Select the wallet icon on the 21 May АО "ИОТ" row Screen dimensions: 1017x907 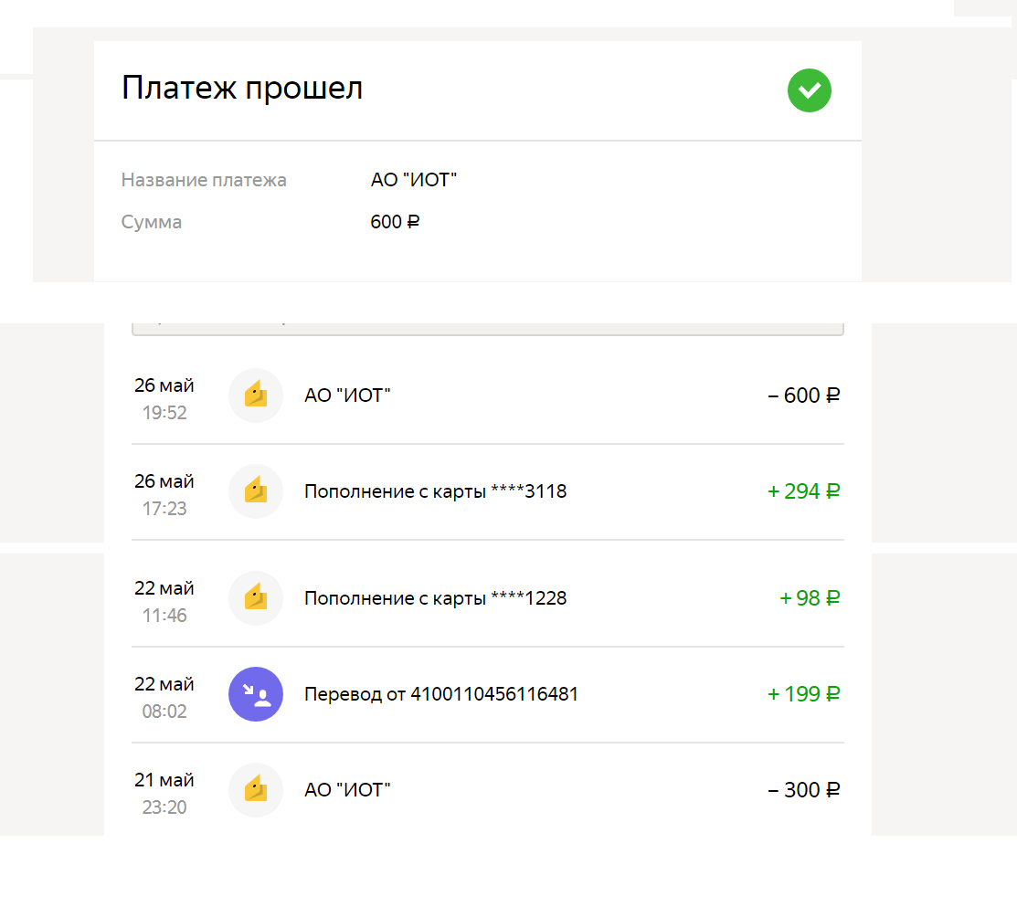coord(255,789)
